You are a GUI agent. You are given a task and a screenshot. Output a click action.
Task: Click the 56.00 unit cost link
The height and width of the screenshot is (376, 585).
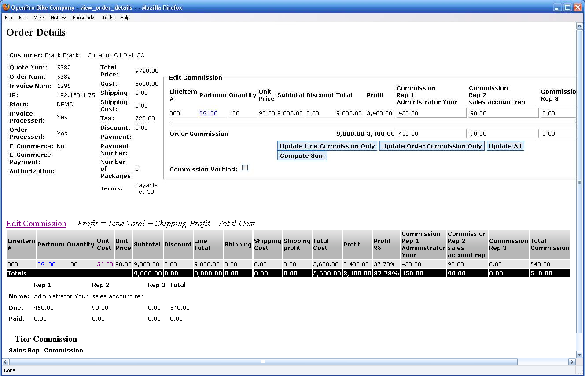click(x=105, y=264)
